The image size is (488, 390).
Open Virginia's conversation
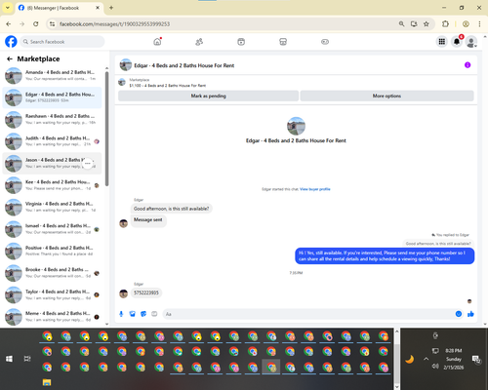click(x=52, y=207)
